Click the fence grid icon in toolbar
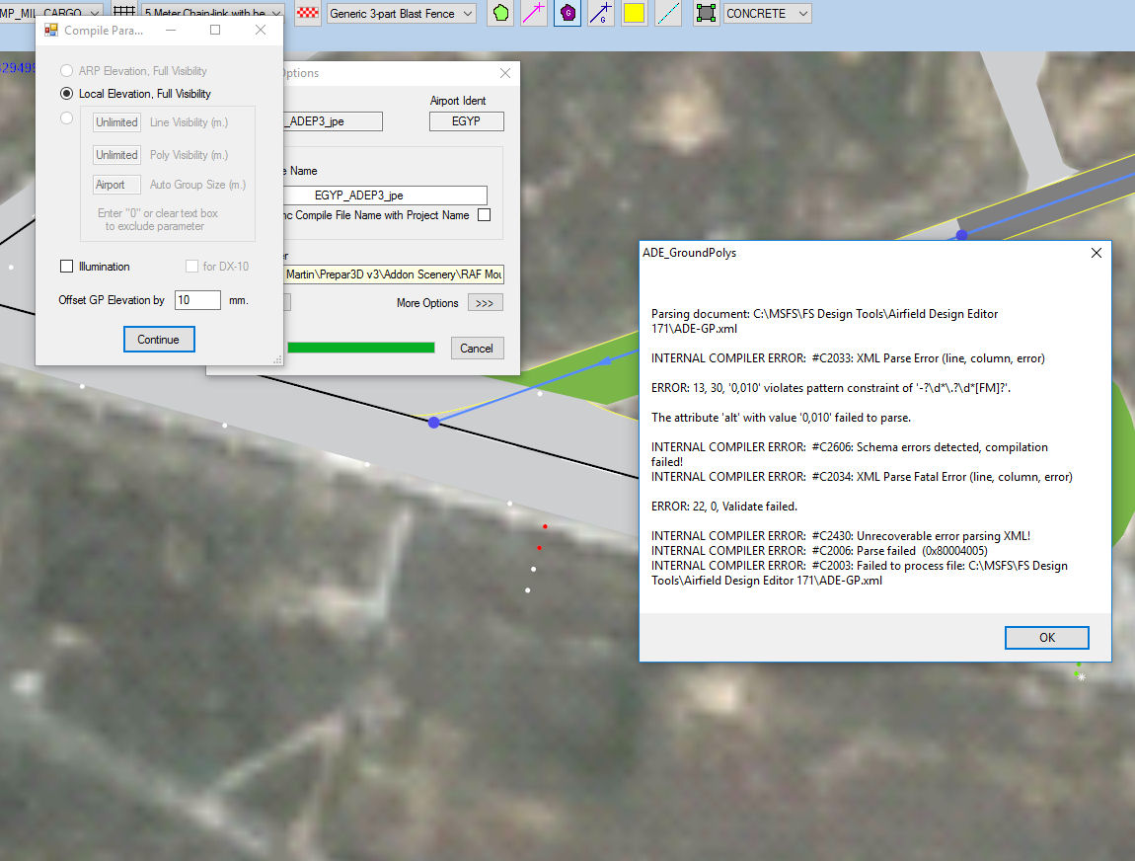 pyautogui.click(x=124, y=13)
